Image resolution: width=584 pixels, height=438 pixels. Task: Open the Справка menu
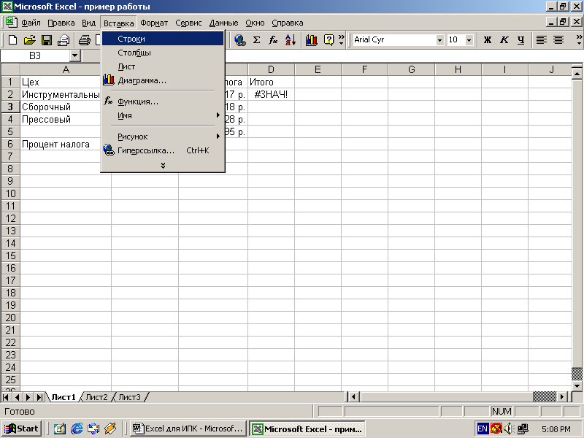[x=287, y=23]
